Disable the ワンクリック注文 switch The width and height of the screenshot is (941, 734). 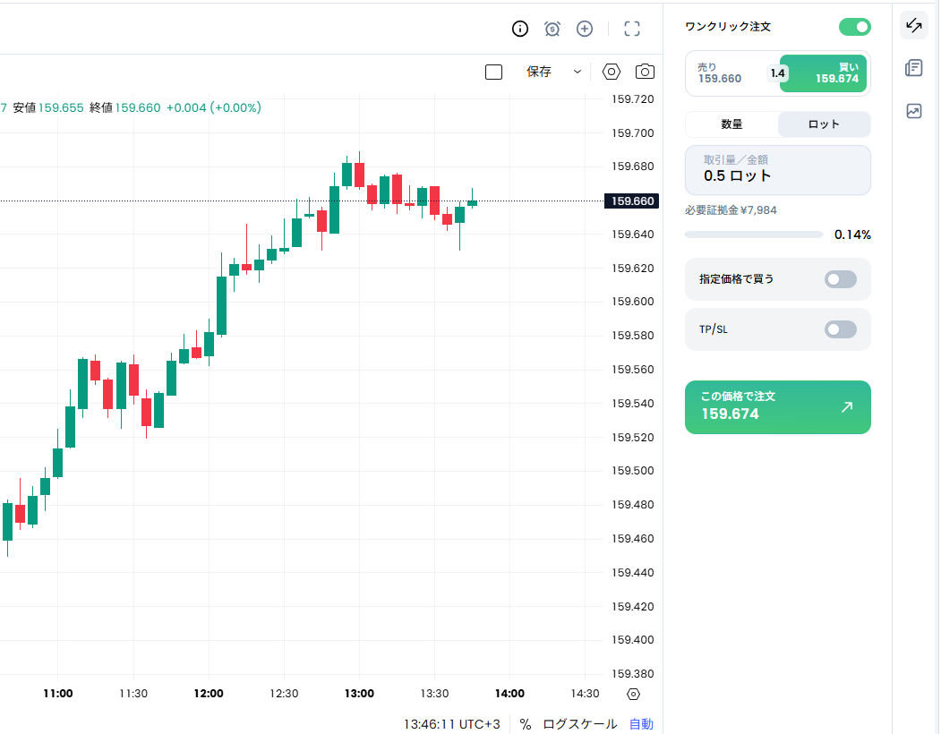(x=854, y=27)
